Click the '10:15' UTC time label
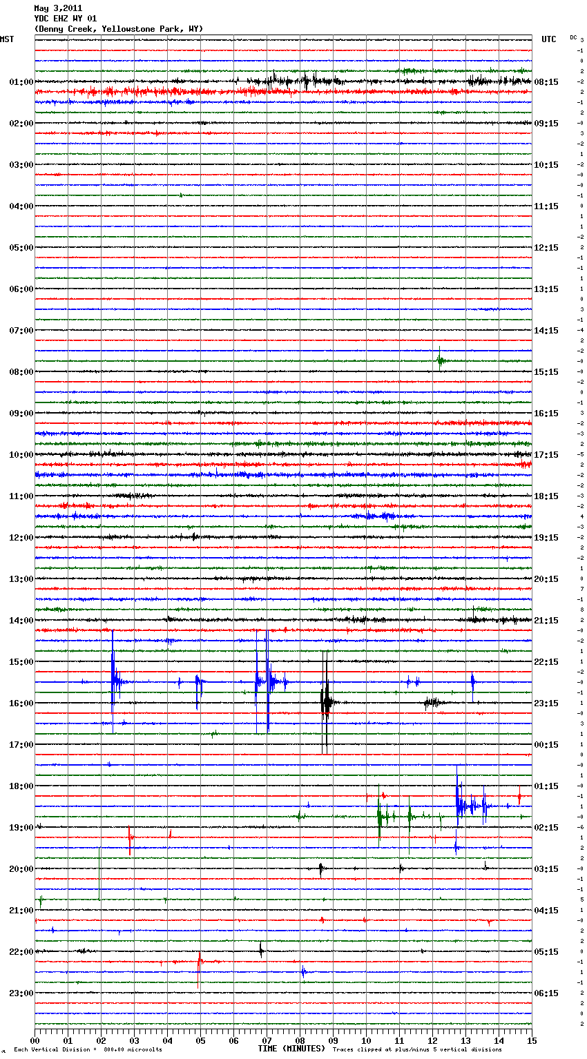This screenshot has height=1059, width=587. 546,165
